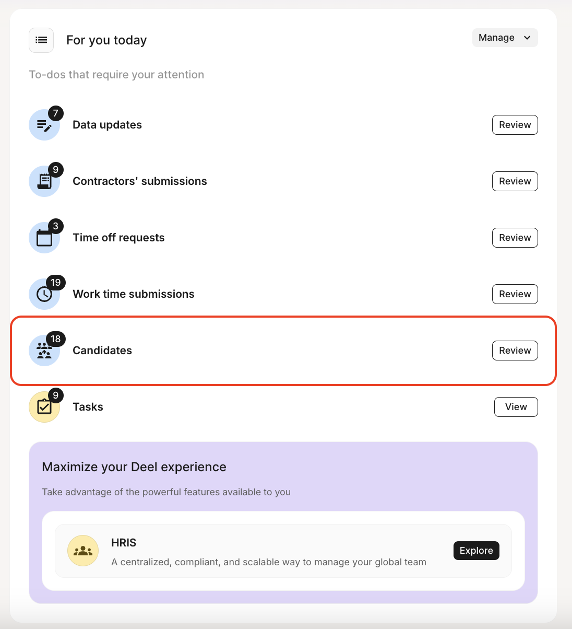Click the HRIS yellow team icon

pos(83,551)
